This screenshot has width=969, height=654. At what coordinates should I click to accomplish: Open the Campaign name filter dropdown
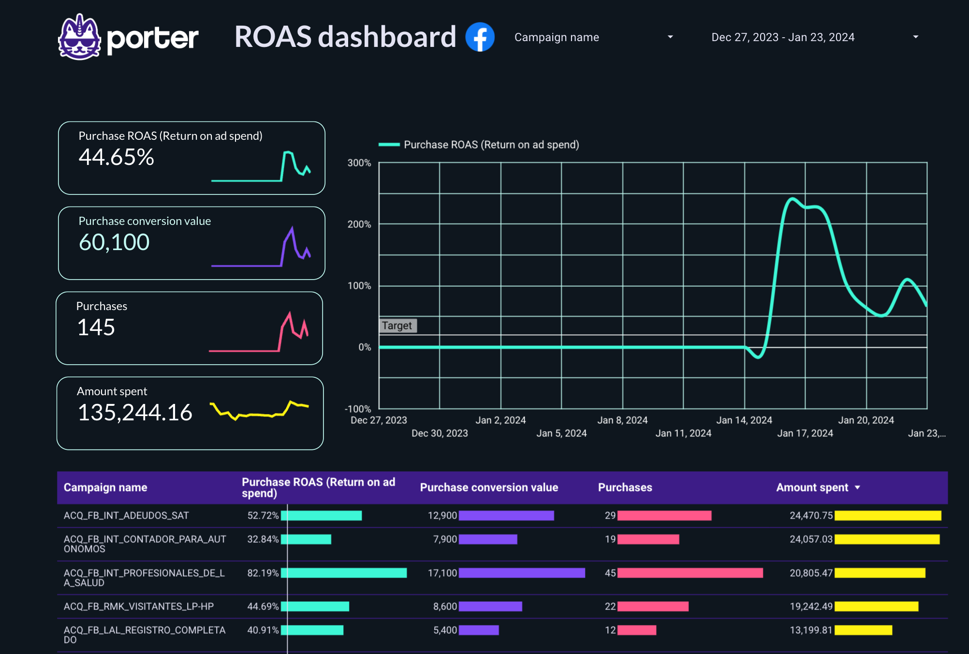[x=556, y=37]
